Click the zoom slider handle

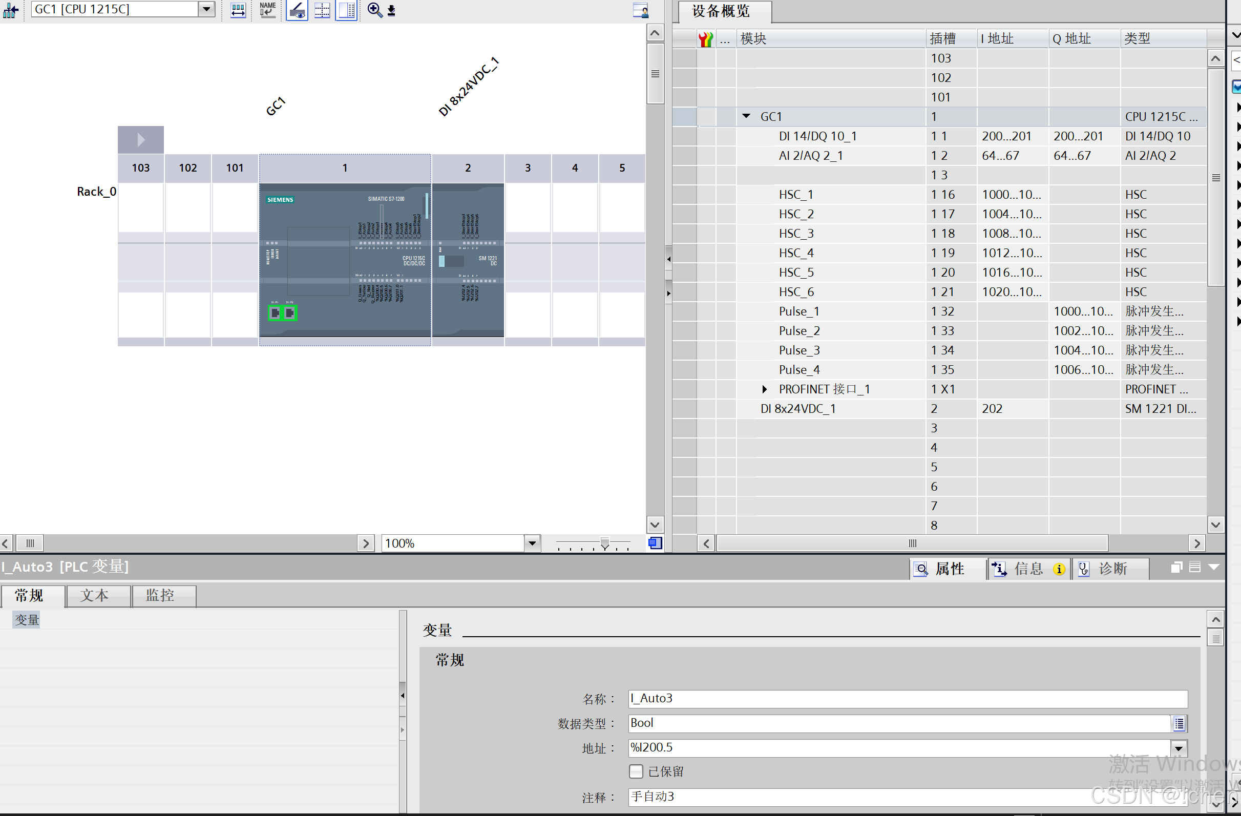(604, 543)
